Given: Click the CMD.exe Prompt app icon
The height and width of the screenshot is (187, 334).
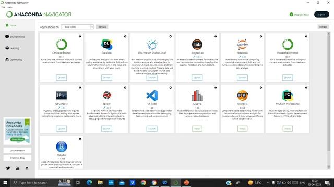Looking at the screenshot, I should (x=62, y=44).
